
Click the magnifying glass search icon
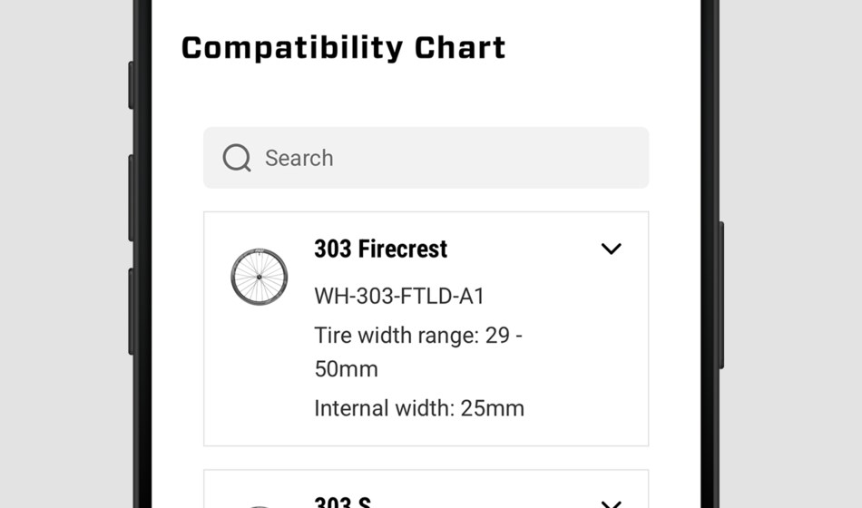237,158
